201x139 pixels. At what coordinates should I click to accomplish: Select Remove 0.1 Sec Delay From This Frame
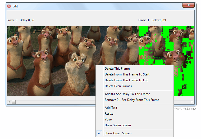(x=134, y=100)
